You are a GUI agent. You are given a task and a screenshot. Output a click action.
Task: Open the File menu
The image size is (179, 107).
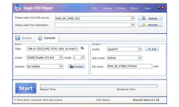(94, 8)
